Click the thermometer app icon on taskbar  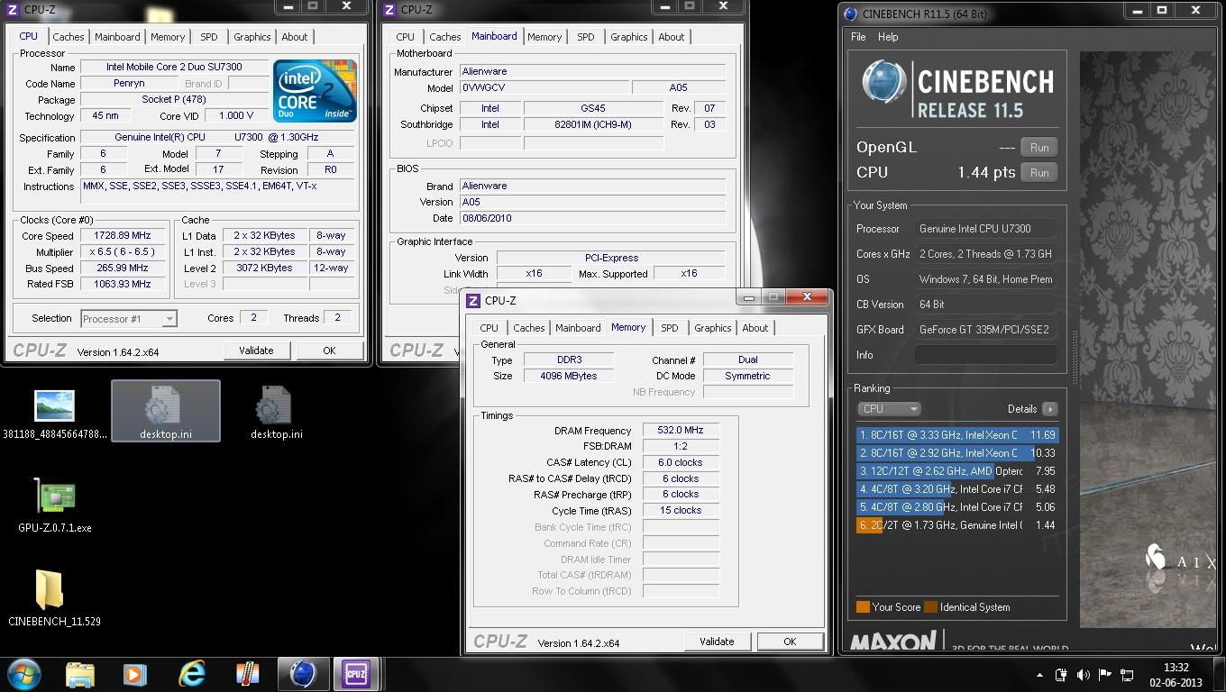(247, 674)
